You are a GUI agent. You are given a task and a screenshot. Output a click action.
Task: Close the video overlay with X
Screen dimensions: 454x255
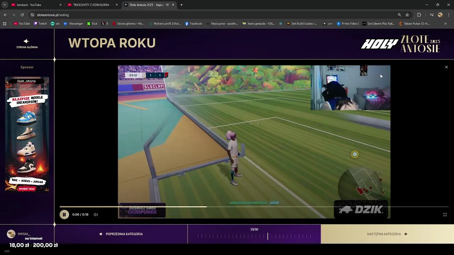(446, 67)
